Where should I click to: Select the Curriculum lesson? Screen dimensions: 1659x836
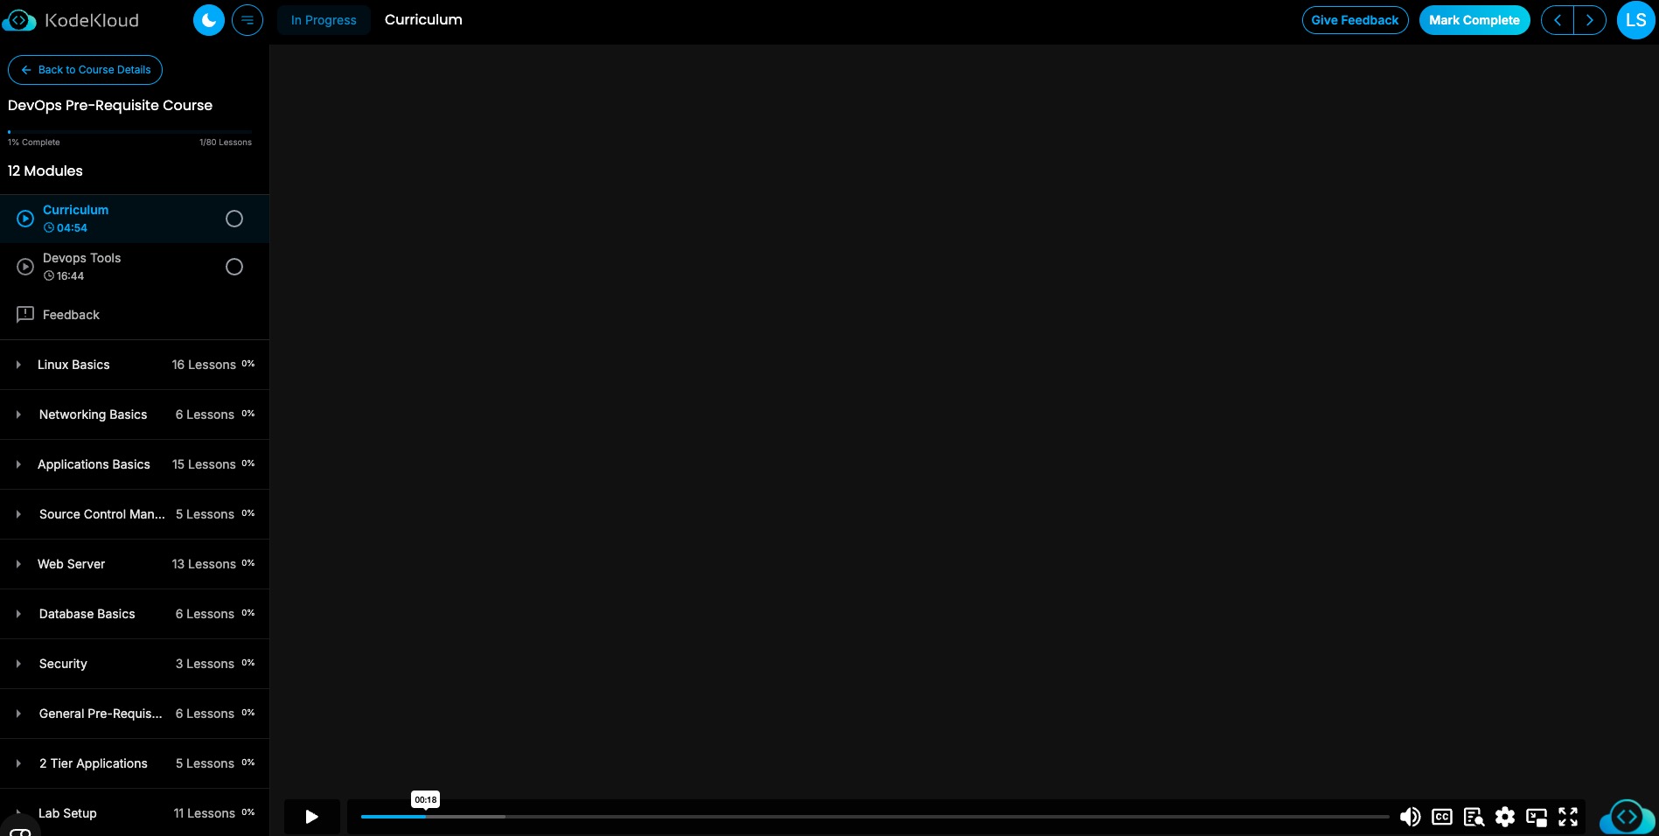coord(135,219)
